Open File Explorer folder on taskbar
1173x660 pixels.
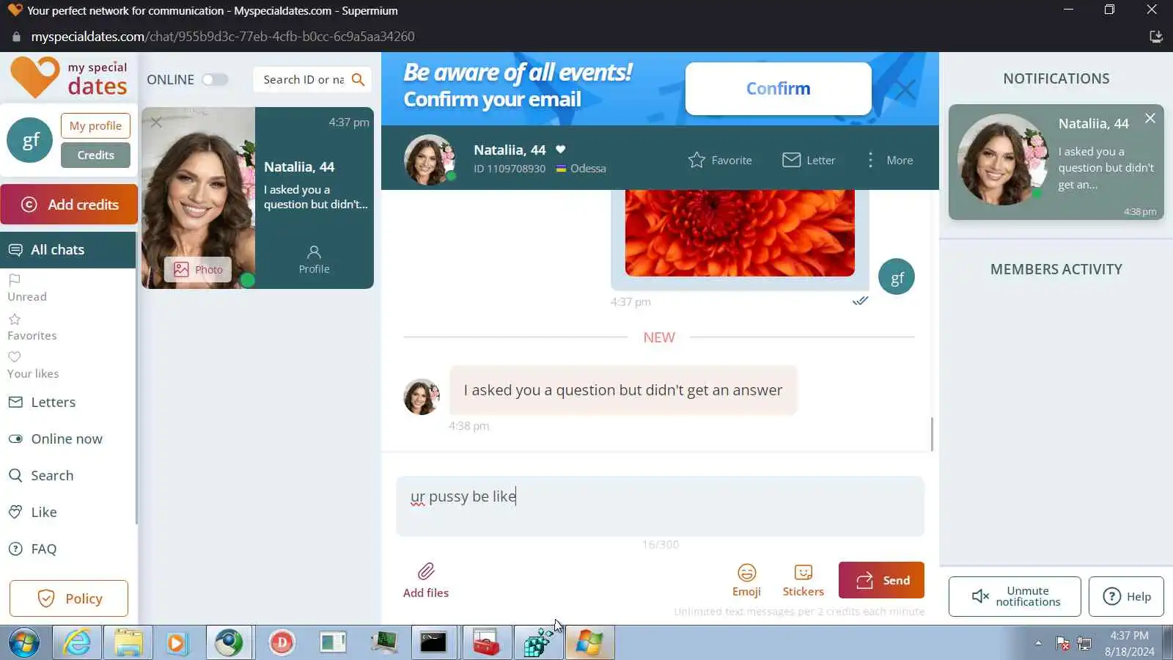pyautogui.click(x=128, y=643)
